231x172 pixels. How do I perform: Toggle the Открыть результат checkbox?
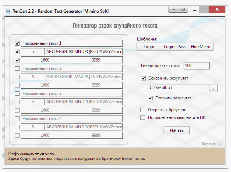coord(150,98)
